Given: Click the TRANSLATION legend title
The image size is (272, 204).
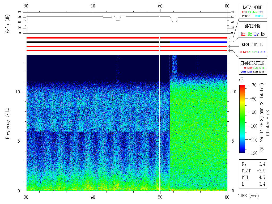Looking at the screenshot, I should point(252,63).
